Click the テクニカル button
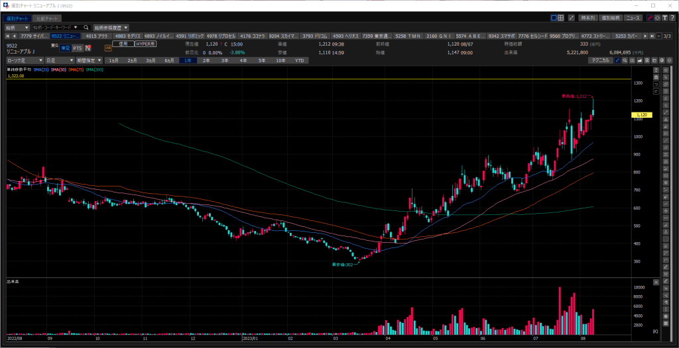679x348 pixels. 600,60
